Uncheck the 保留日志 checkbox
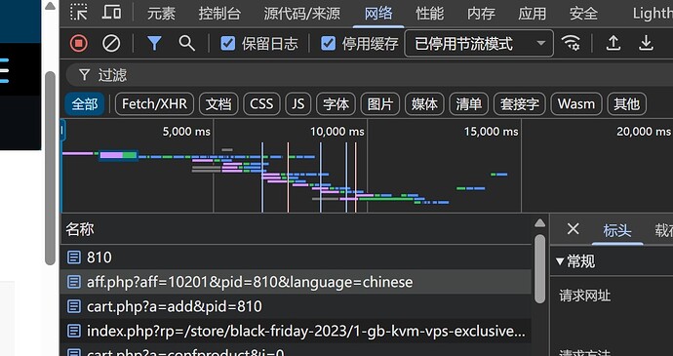Viewport: 673px width, 356px height. click(x=228, y=43)
